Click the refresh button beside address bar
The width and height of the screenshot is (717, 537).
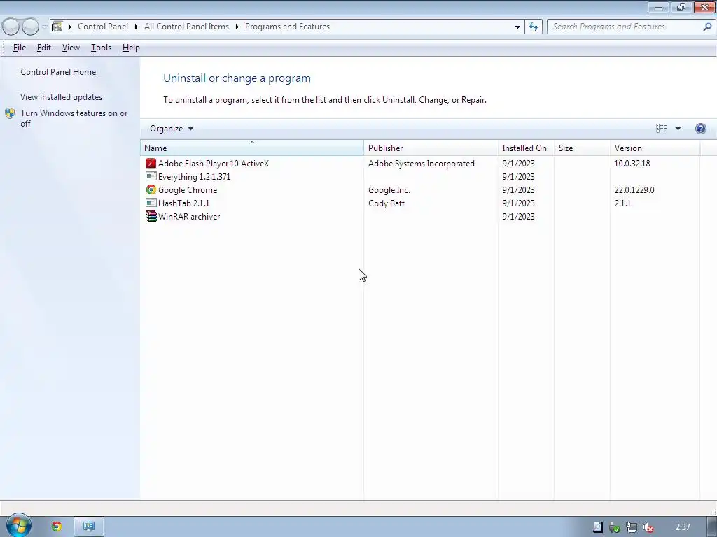point(534,27)
